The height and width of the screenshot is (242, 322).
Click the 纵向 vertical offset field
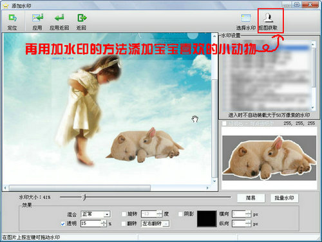coord(239,223)
